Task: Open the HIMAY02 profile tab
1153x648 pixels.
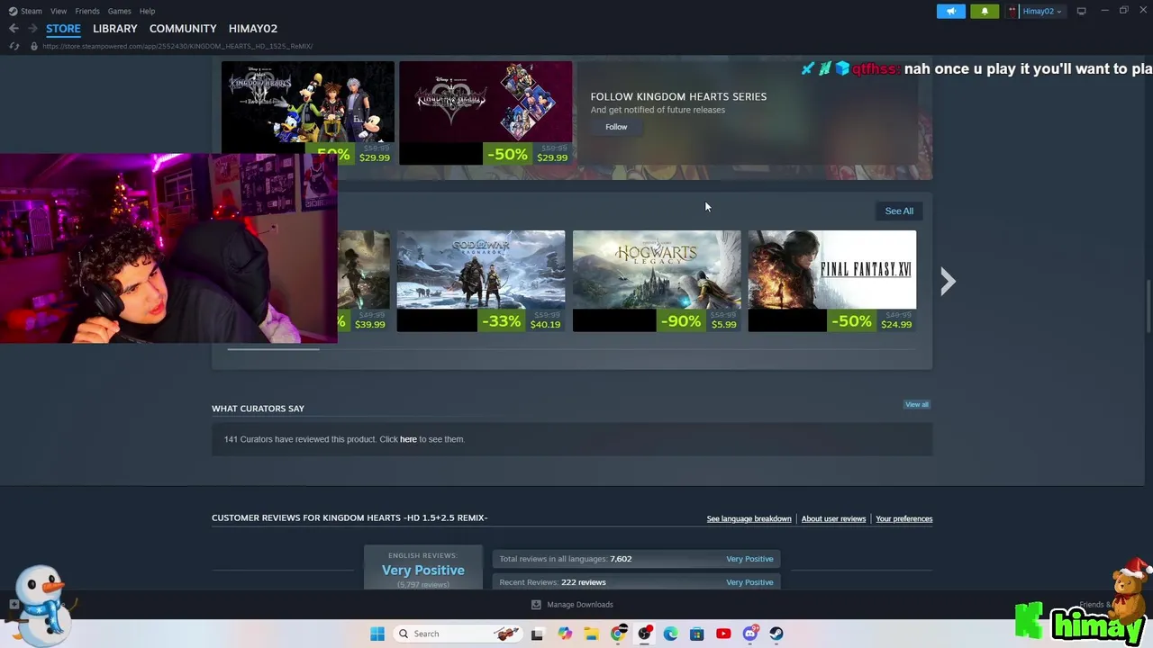Action: pos(253,29)
